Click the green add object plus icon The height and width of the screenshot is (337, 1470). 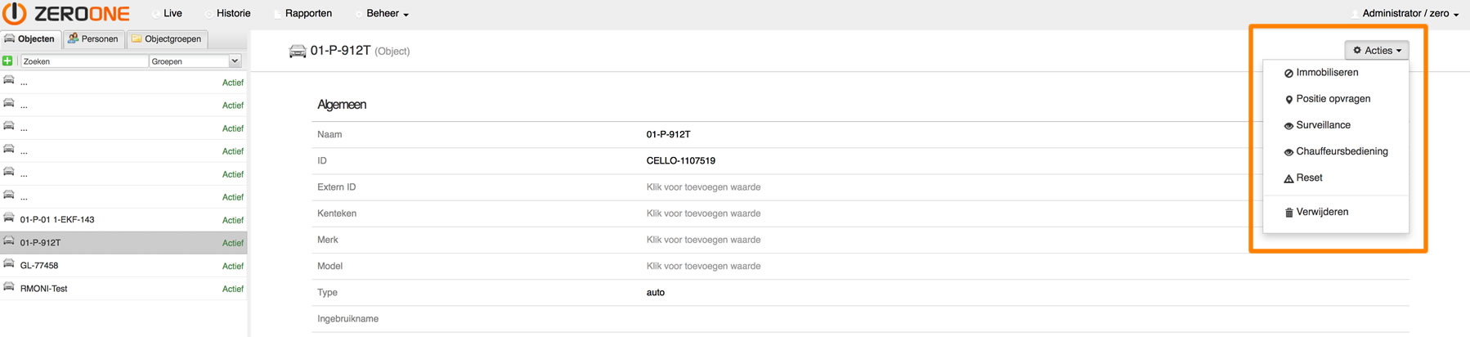click(7, 61)
